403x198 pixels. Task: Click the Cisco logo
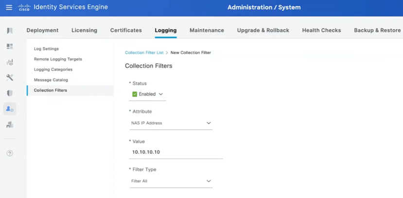point(24,7)
